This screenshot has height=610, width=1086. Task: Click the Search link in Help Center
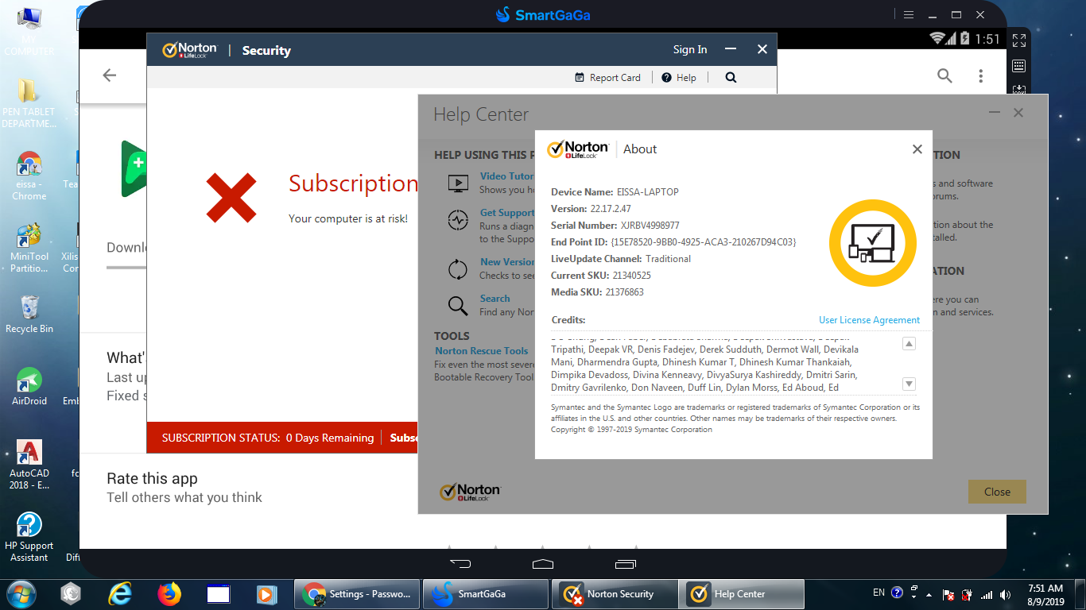495,299
